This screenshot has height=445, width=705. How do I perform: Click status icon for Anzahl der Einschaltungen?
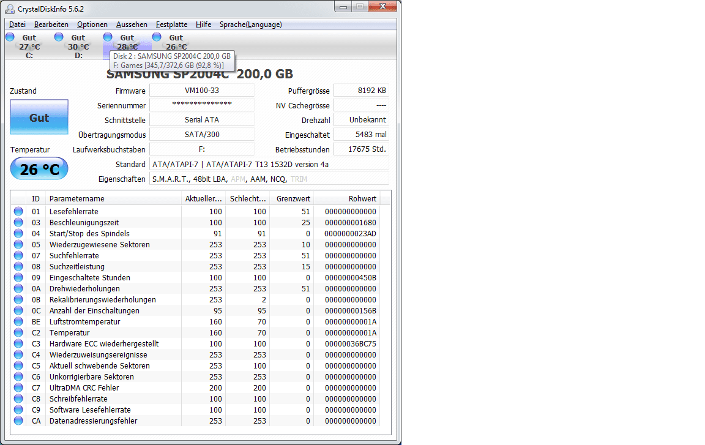18,310
